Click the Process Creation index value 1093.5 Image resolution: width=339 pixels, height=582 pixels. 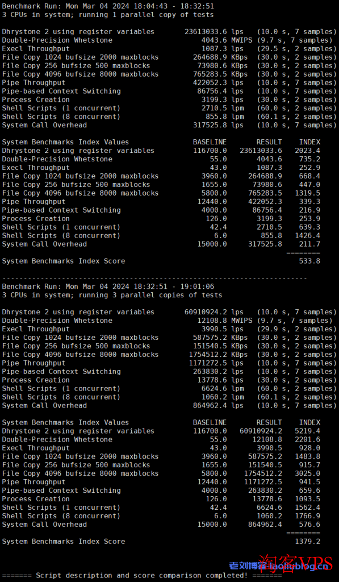pyautogui.click(x=307, y=499)
